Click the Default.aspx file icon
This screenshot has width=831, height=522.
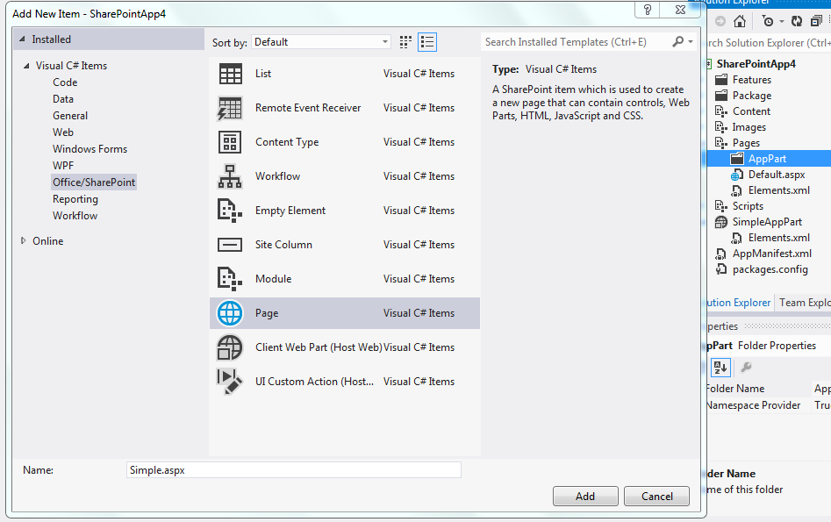736,175
